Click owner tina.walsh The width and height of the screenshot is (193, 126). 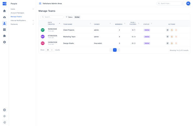[98, 43]
